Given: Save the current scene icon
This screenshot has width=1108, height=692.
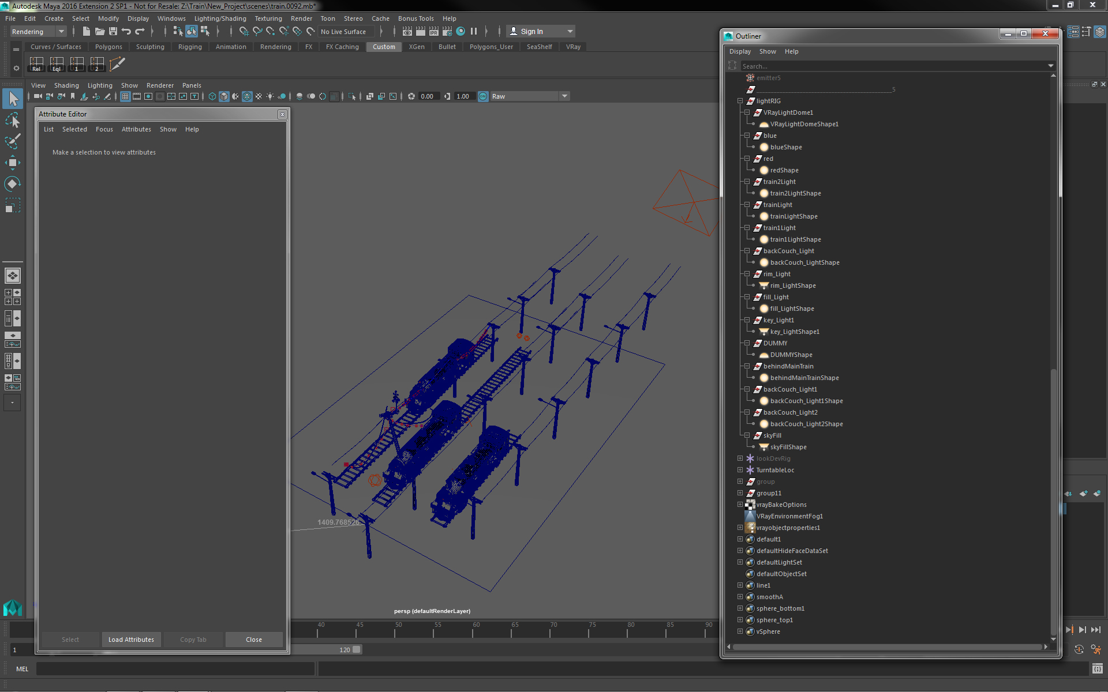Looking at the screenshot, I should pyautogui.click(x=113, y=32).
